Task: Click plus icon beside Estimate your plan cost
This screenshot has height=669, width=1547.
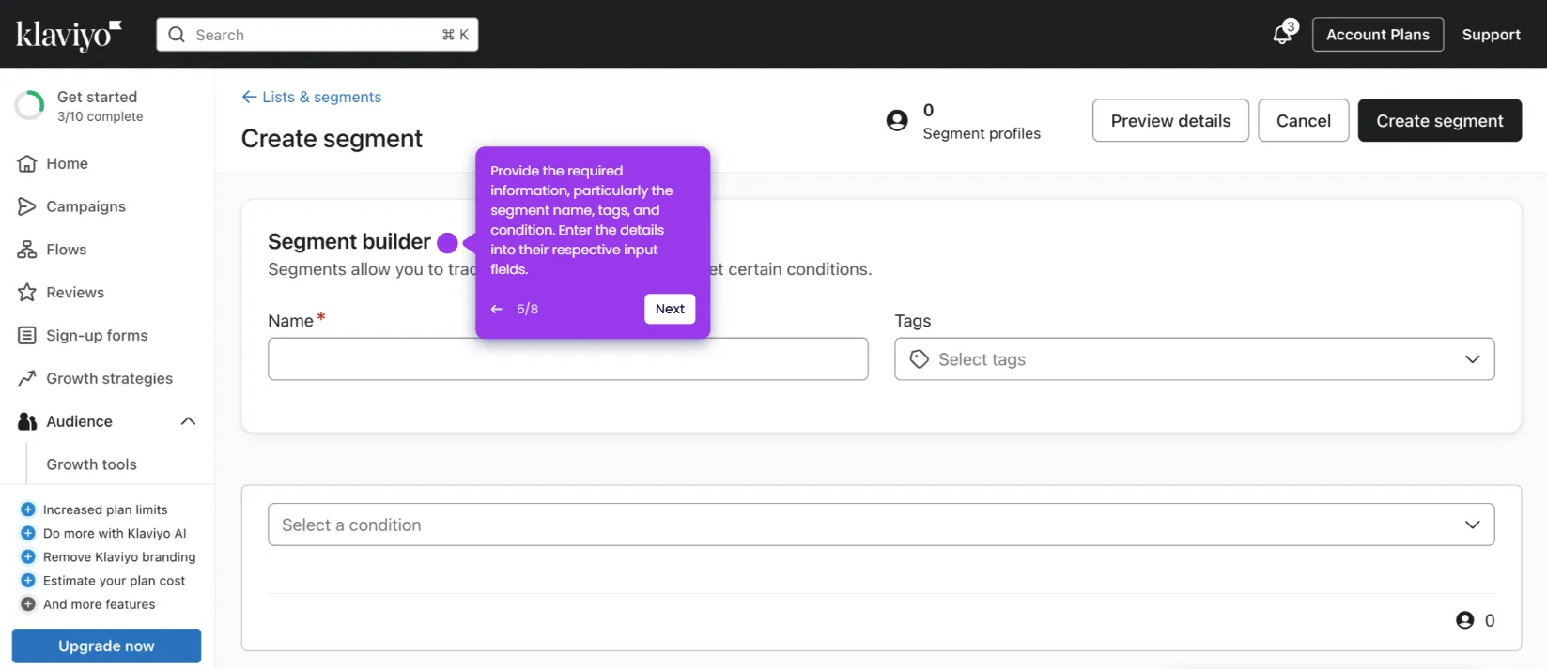Action: [28, 581]
